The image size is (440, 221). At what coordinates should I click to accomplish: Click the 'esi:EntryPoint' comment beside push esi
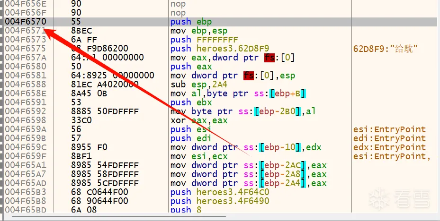tap(389, 129)
